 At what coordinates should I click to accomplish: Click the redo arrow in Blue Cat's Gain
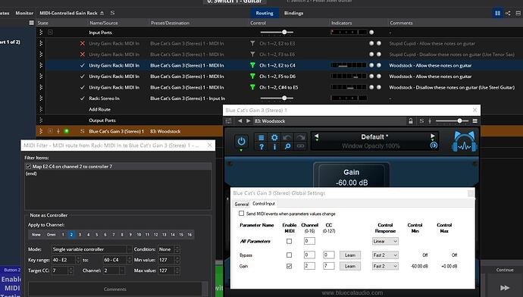pos(300,138)
